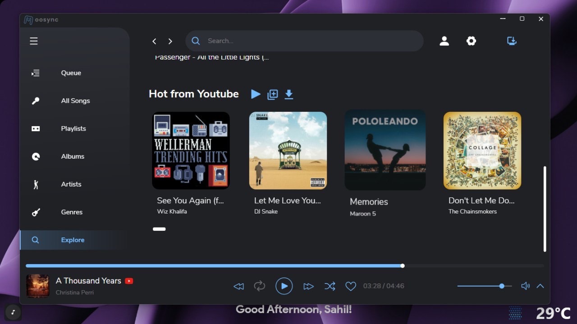Image resolution: width=577 pixels, height=324 pixels.
Task: Click the Don't Let Me Do... title
Action: point(481,201)
